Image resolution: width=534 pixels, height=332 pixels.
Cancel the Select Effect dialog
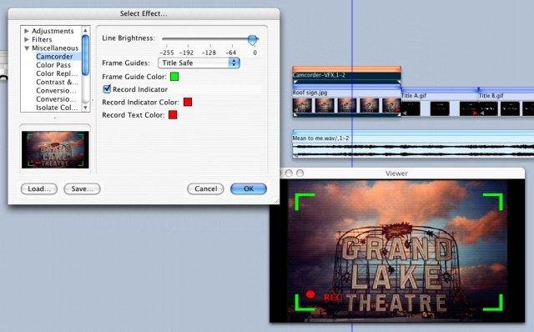[x=205, y=189]
